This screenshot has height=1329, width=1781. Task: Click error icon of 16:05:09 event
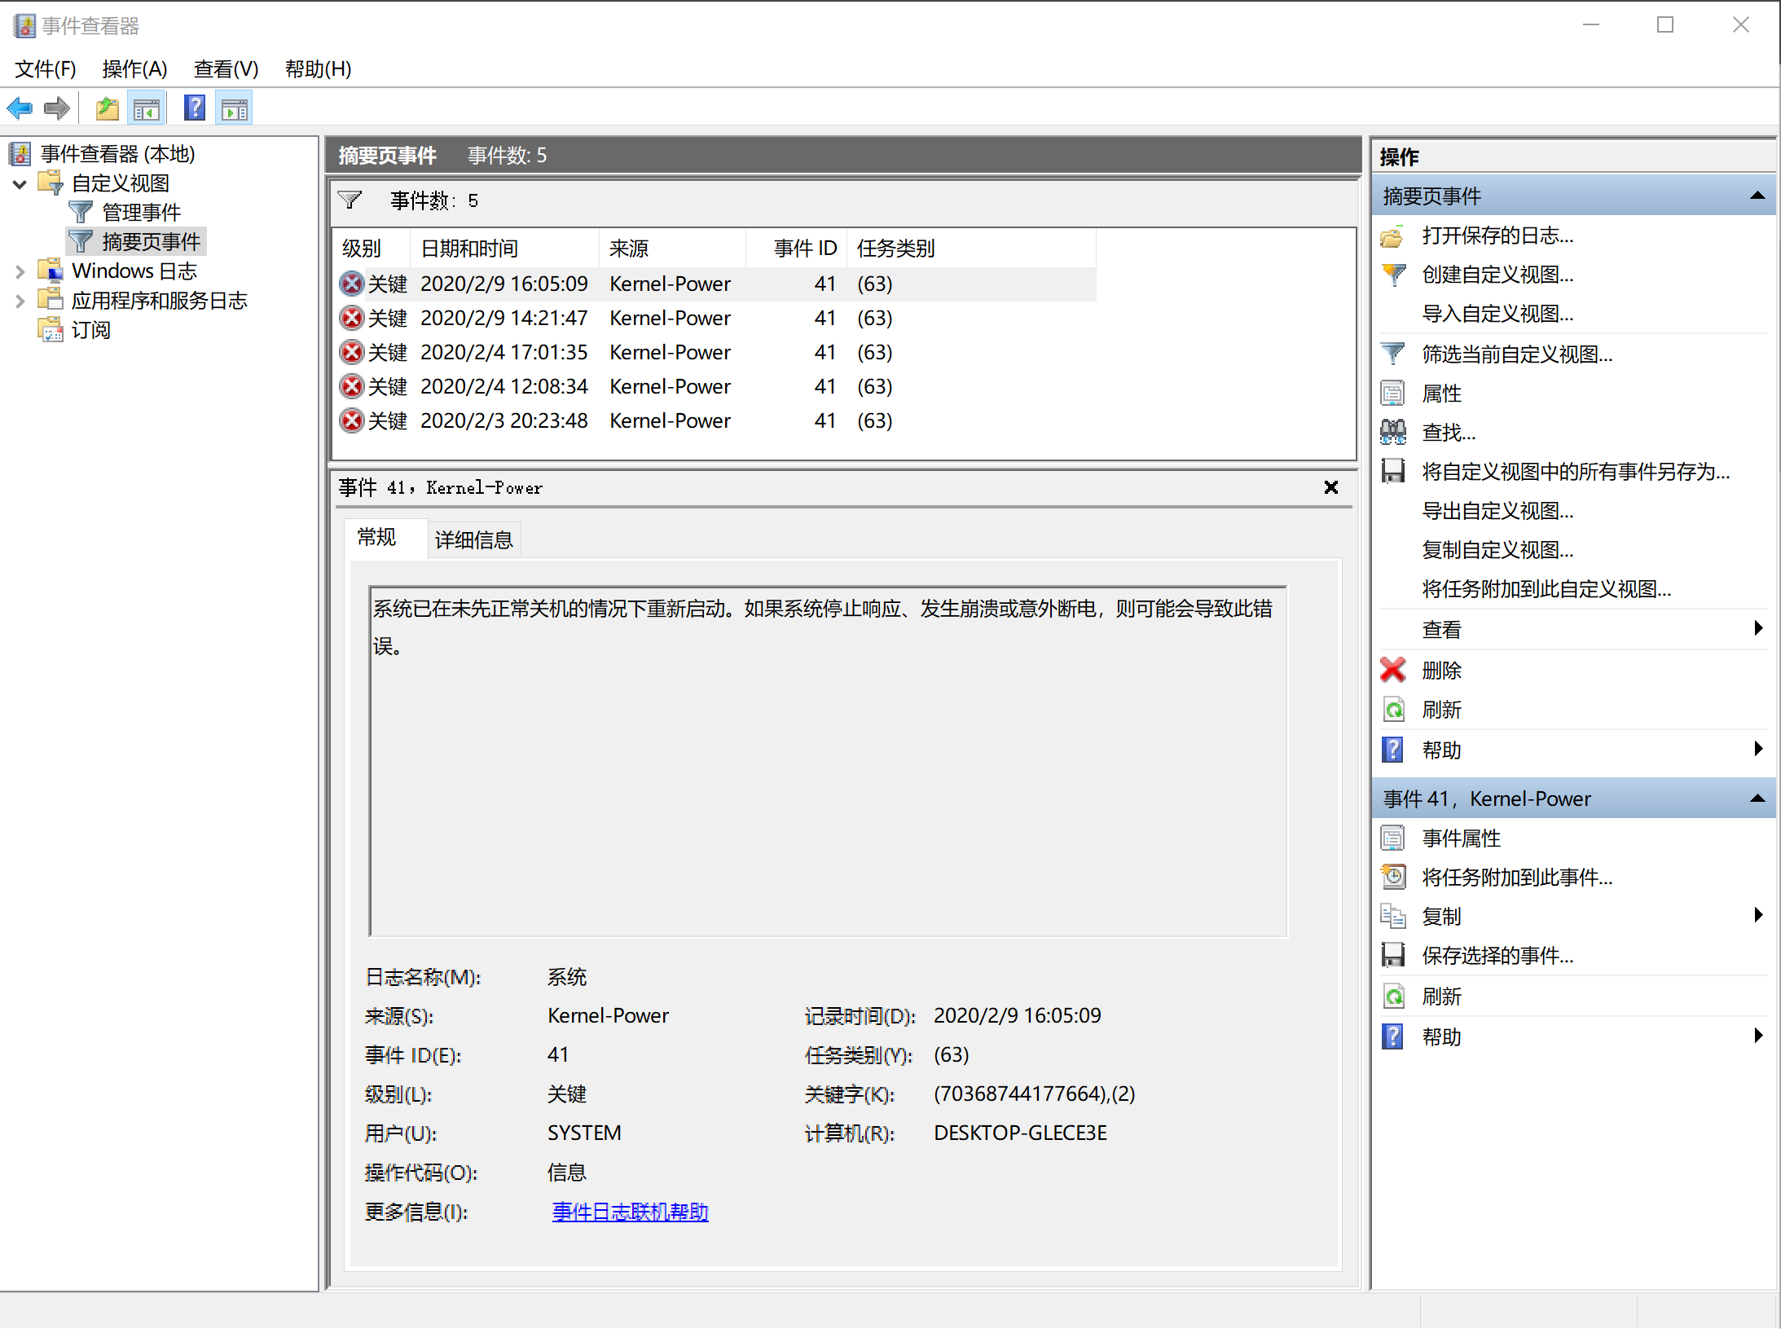pyautogui.click(x=351, y=284)
